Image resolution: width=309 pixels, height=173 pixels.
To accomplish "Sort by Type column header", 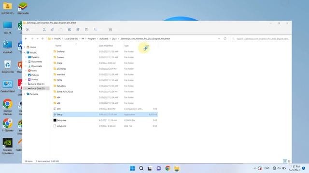I will (x=126, y=46).
